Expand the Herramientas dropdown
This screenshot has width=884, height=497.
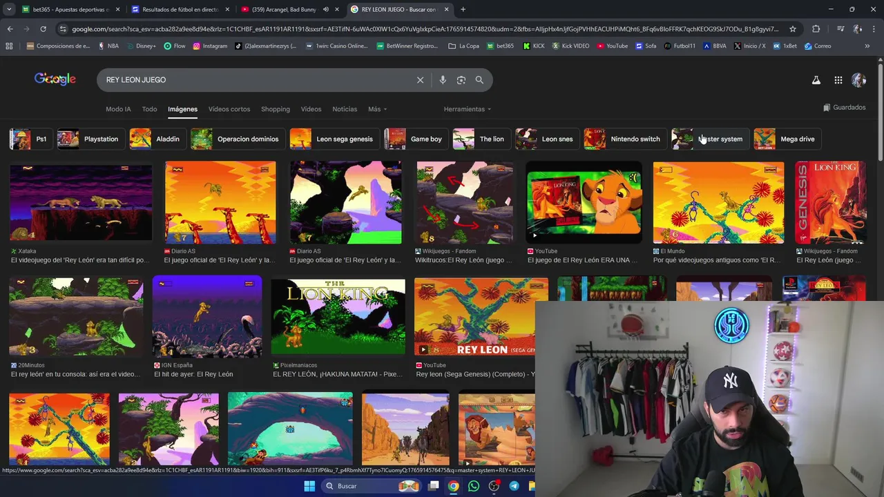tap(468, 109)
